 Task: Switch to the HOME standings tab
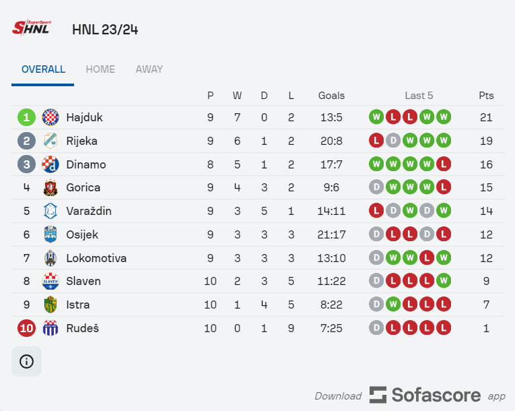(x=100, y=69)
